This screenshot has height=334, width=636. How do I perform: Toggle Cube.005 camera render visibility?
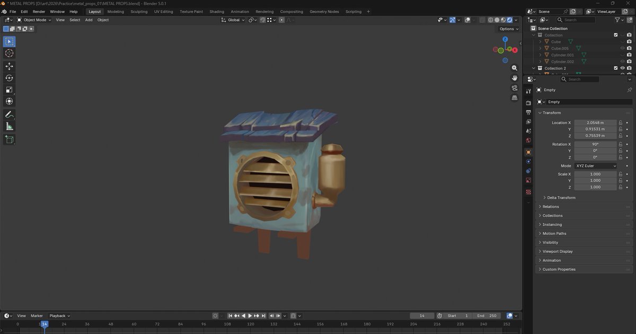[629, 48]
